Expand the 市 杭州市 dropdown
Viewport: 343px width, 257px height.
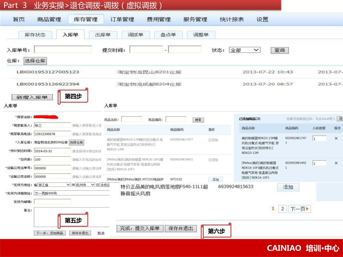85,185
